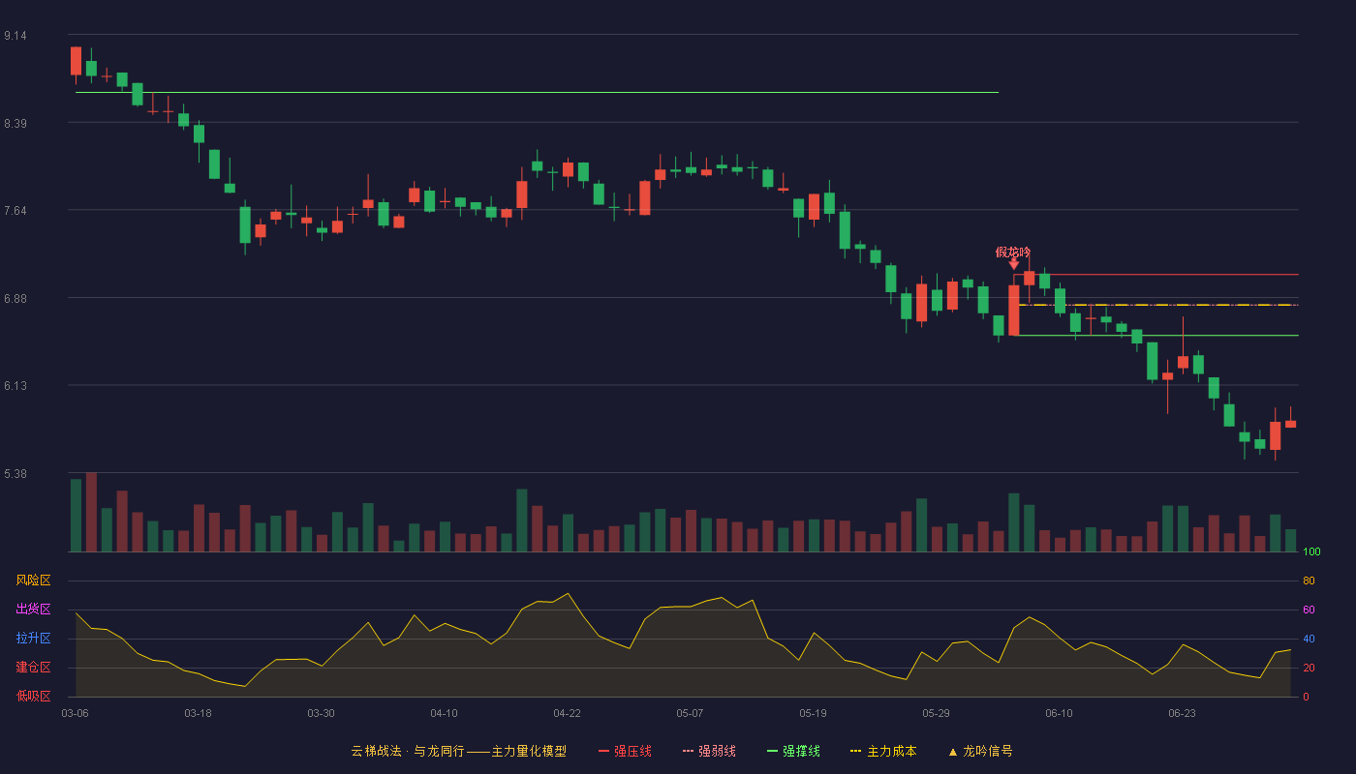Click the 9.14 price axis label
Viewport: 1356px width, 774px height.
point(15,36)
